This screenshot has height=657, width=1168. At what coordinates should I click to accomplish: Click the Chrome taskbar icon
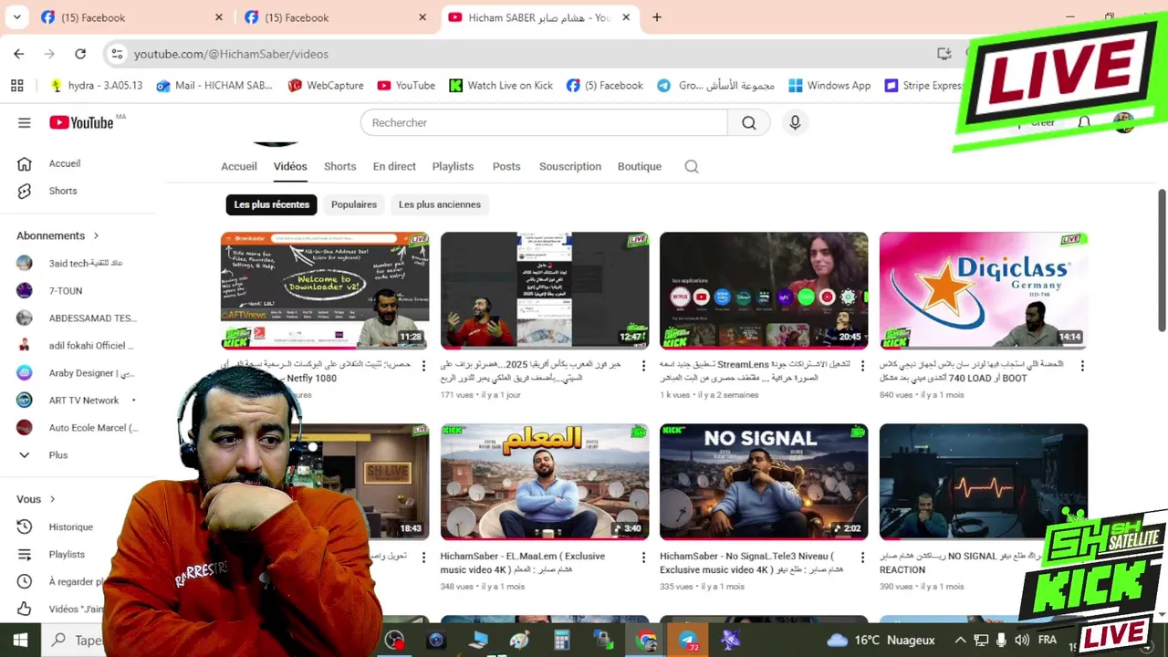point(646,641)
